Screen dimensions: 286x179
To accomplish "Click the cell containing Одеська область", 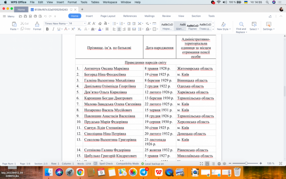I will pyautogui.click(x=196, y=86).
